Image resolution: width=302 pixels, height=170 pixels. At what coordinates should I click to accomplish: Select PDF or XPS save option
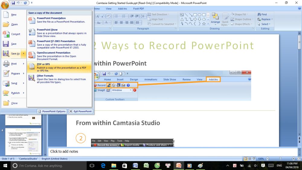tap(59, 67)
